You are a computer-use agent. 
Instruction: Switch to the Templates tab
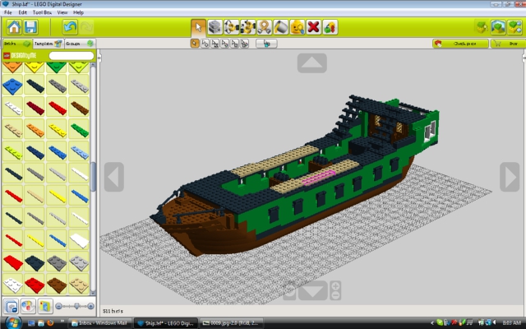[48, 44]
